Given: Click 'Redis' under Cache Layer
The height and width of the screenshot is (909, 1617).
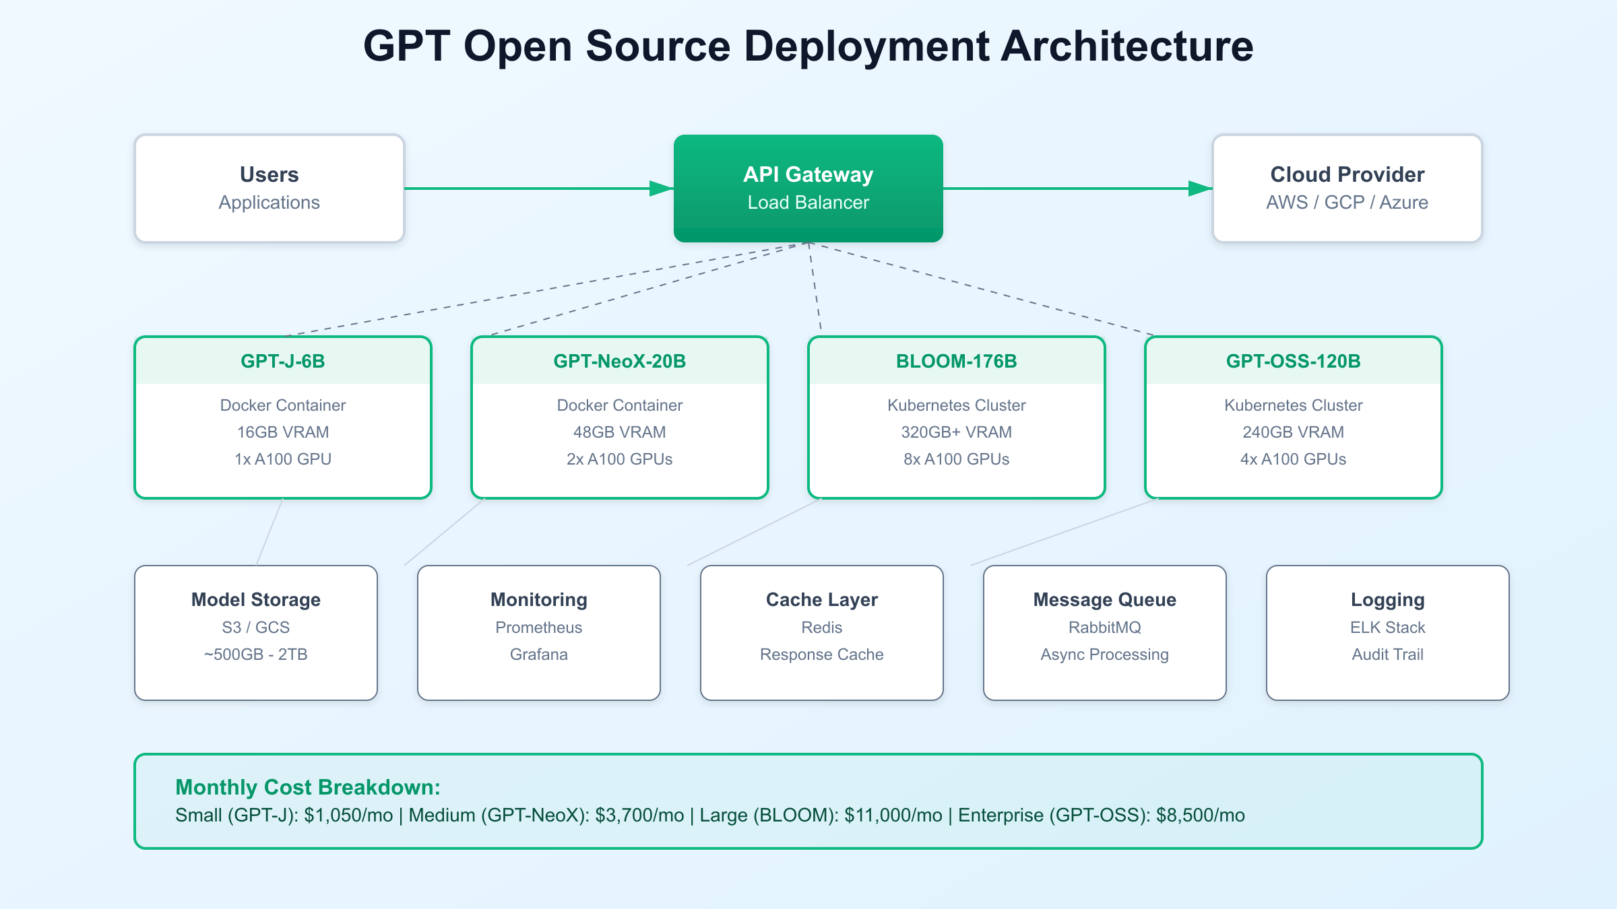Looking at the screenshot, I should (x=822, y=628).
